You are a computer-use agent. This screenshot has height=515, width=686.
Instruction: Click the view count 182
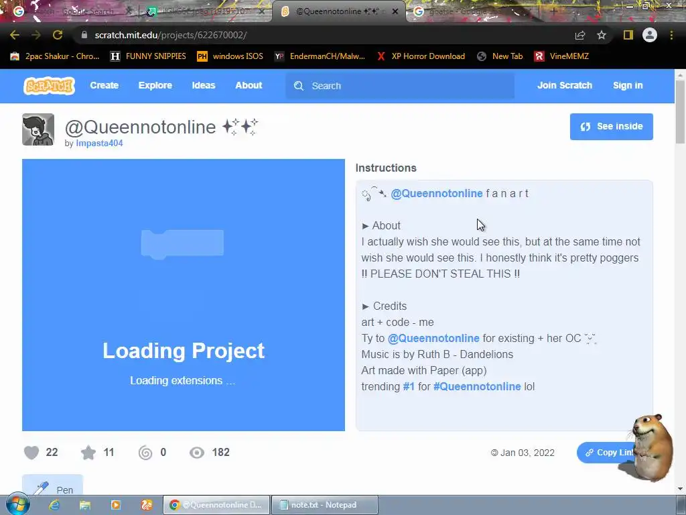tap(221, 453)
